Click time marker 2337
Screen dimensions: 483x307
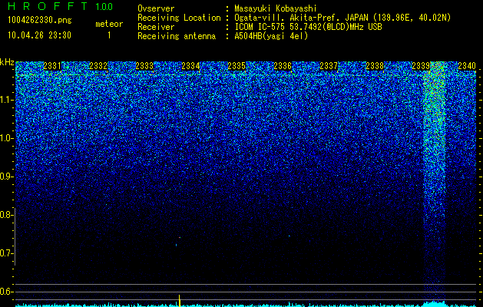point(329,66)
